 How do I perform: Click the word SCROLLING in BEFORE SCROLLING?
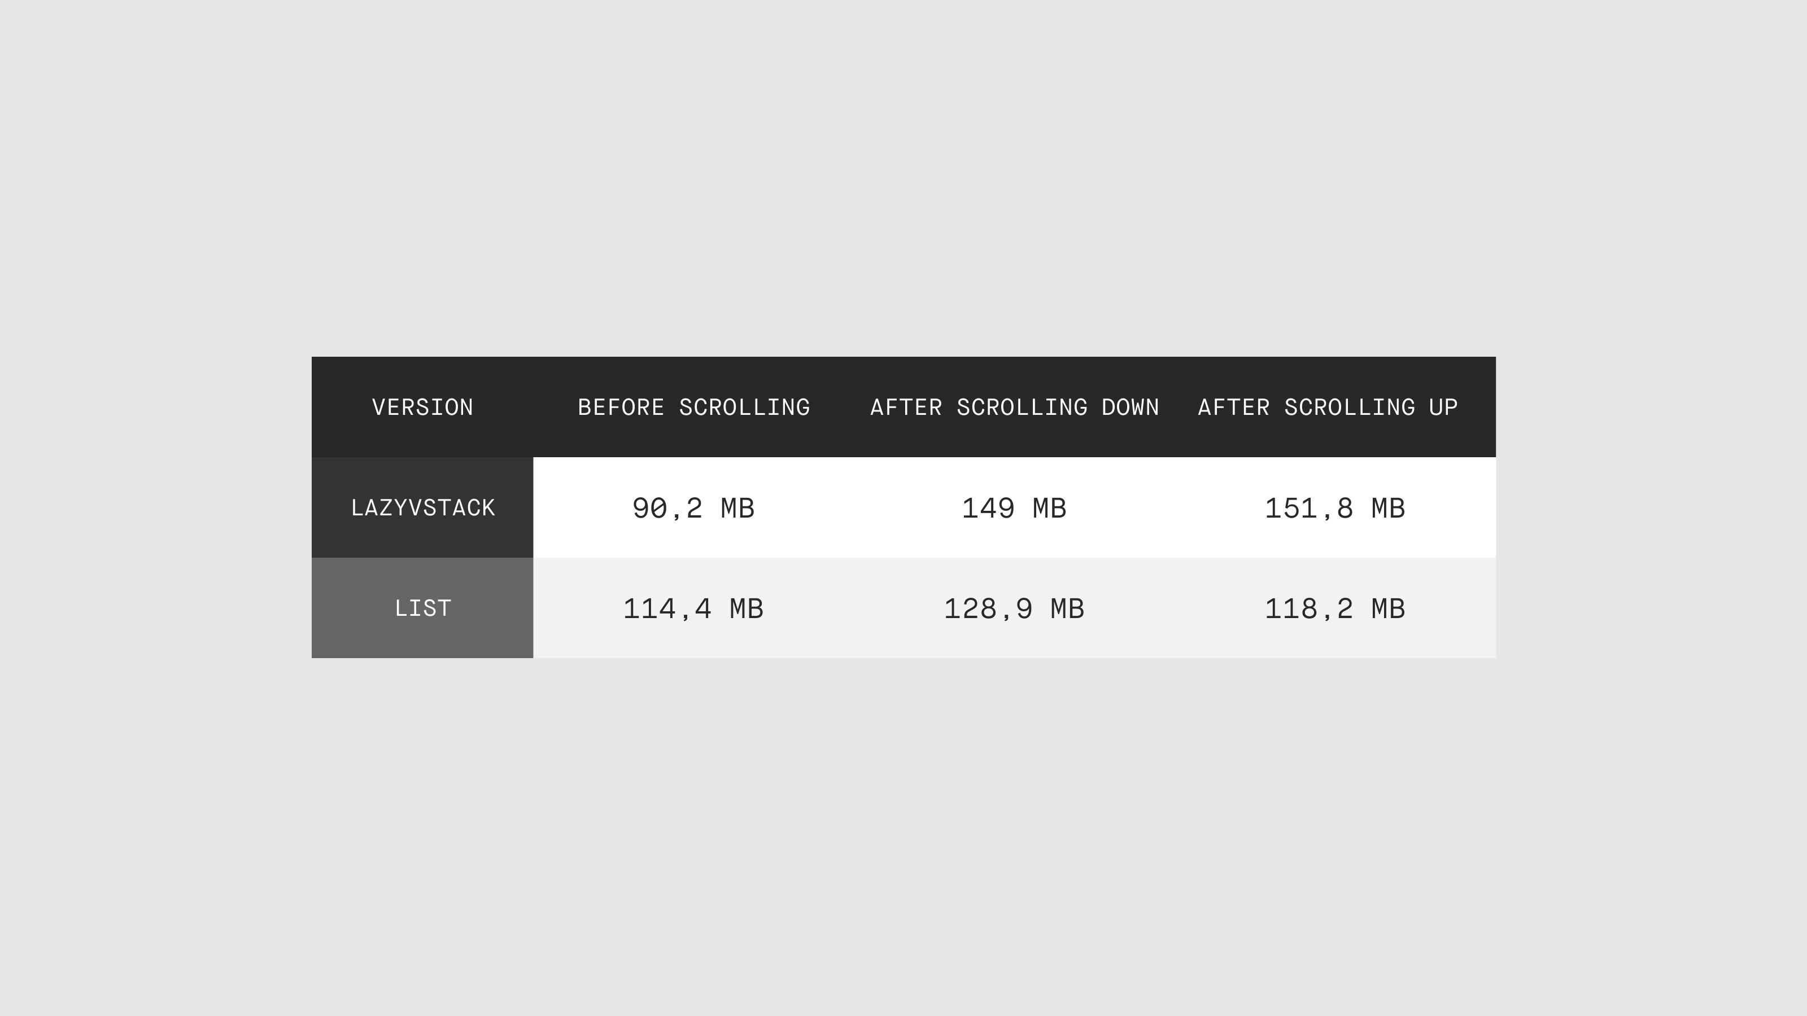point(744,408)
